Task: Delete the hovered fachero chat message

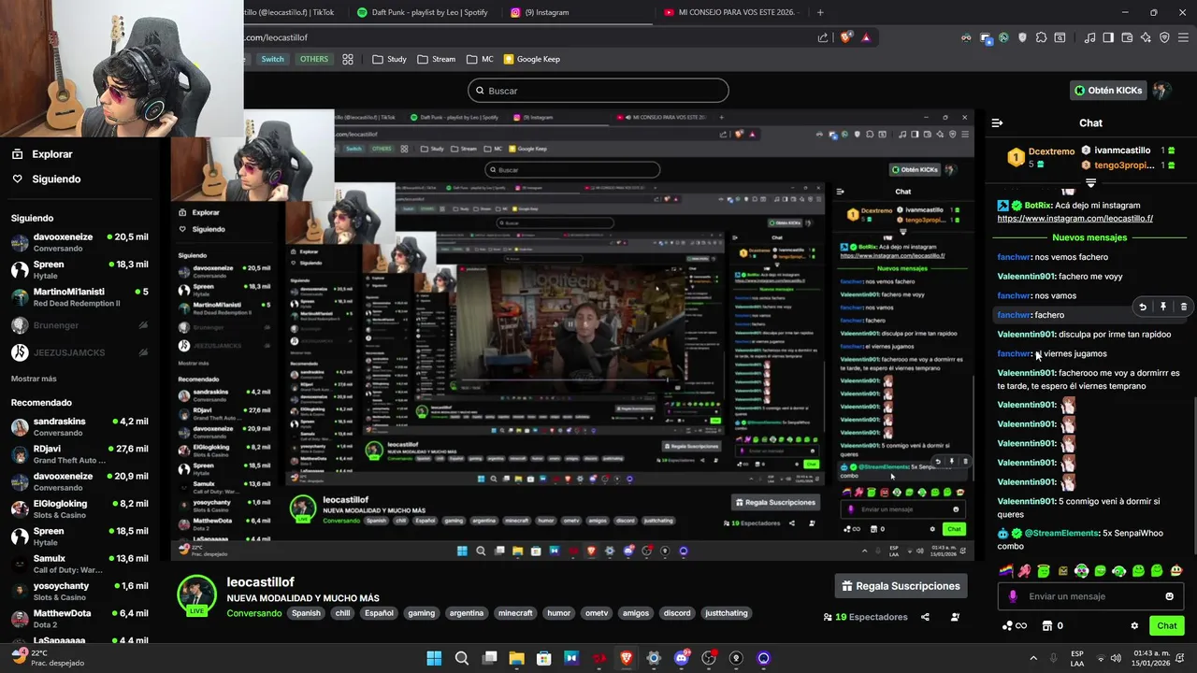Action: coord(1183,307)
